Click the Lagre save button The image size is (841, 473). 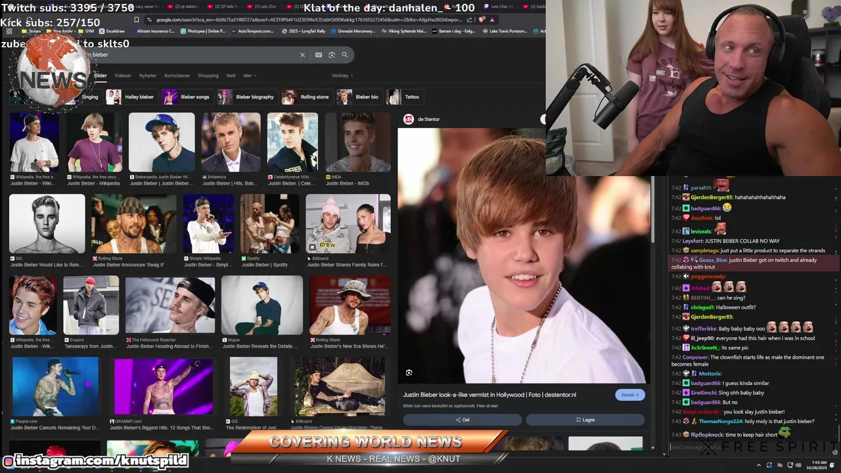pyautogui.click(x=585, y=420)
